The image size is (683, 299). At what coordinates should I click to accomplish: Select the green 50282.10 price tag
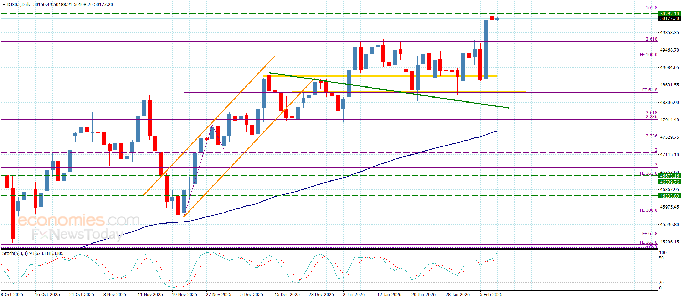pos(669,14)
